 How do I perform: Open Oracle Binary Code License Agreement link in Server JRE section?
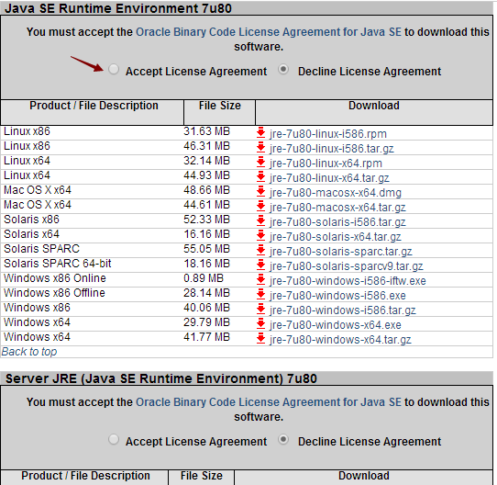269,402
